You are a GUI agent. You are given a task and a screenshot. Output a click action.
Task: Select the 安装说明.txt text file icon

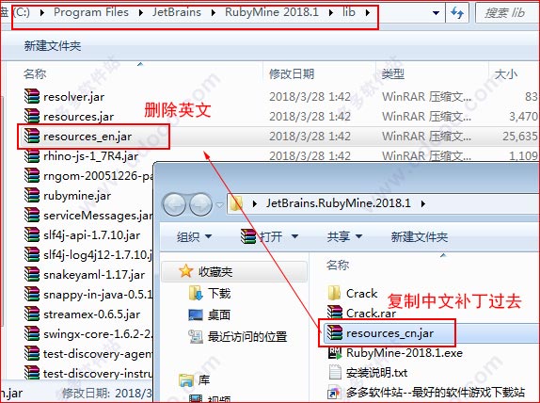(x=335, y=373)
